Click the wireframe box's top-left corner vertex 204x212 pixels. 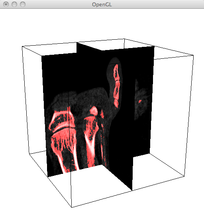(x=22, y=46)
